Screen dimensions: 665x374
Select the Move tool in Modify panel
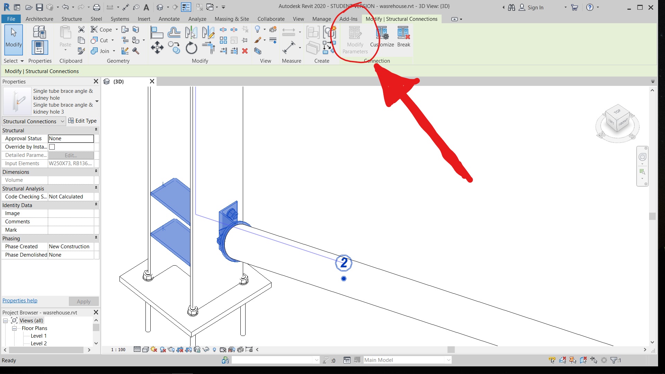157,47
